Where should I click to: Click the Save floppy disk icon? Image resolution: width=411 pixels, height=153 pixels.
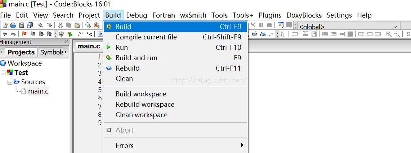click(22, 25)
